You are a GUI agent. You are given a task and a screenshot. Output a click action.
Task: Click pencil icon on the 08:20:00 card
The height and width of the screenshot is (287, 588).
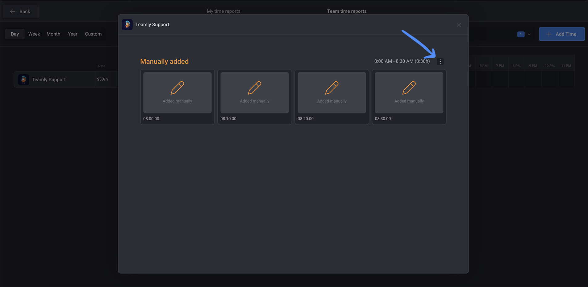tap(332, 88)
